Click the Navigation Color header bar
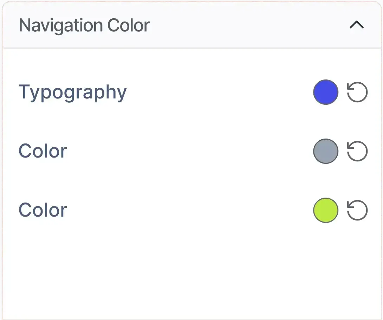Screen dimensions: 383x320 pos(192,25)
